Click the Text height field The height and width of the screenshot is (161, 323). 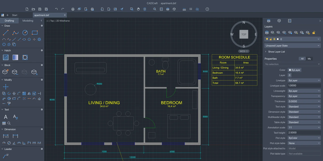pos(304,133)
